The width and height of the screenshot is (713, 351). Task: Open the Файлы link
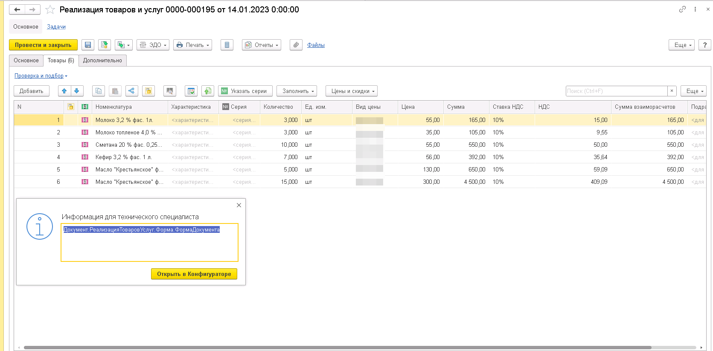(316, 45)
